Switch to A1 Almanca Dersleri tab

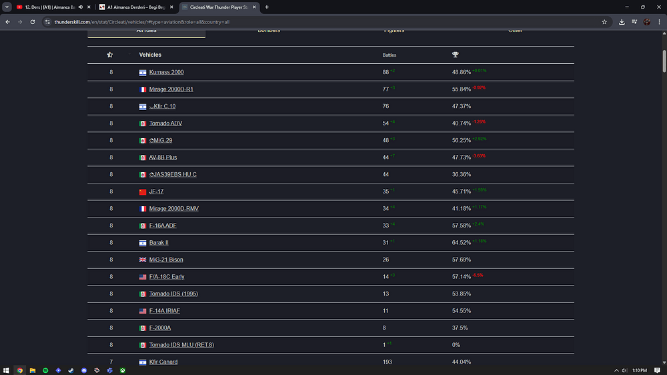pos(136,7)
